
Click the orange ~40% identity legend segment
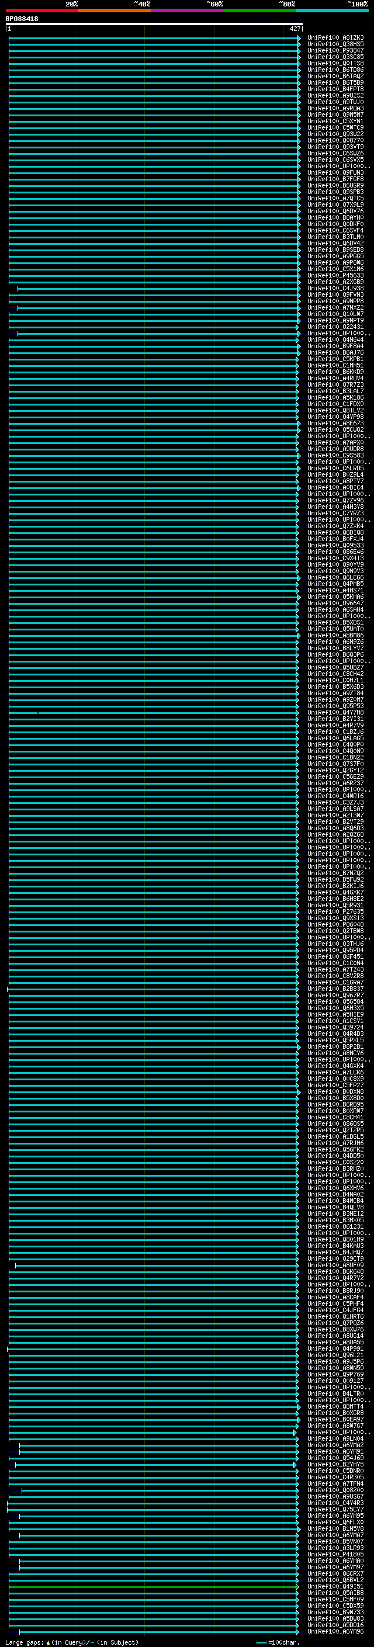pyautogui.click(x=115, y=11)
